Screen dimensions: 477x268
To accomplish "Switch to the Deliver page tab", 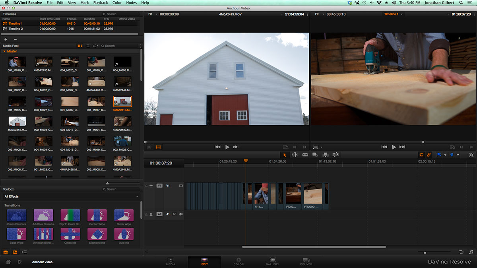I will point(306,261).
